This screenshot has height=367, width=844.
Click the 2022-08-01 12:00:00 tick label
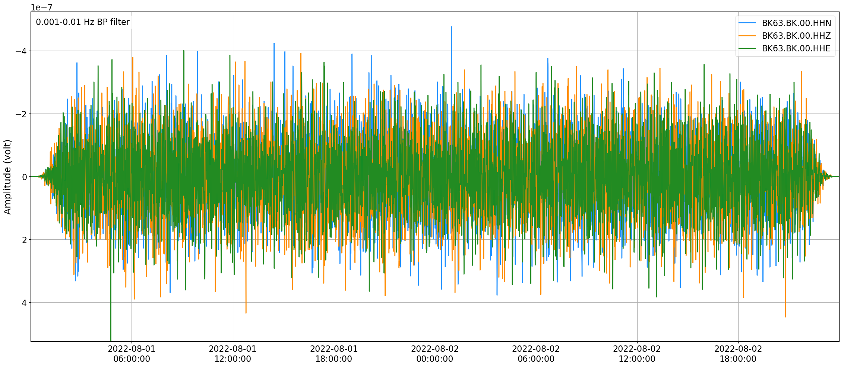tap(233, 354)
